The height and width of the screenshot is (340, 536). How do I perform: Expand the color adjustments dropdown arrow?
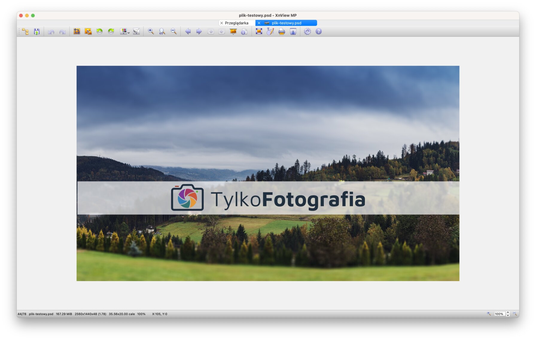(129, 33)
